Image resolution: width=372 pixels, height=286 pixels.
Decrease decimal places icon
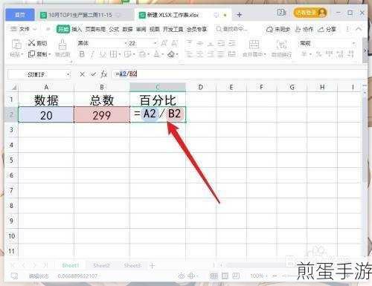(x=350, y=53)
